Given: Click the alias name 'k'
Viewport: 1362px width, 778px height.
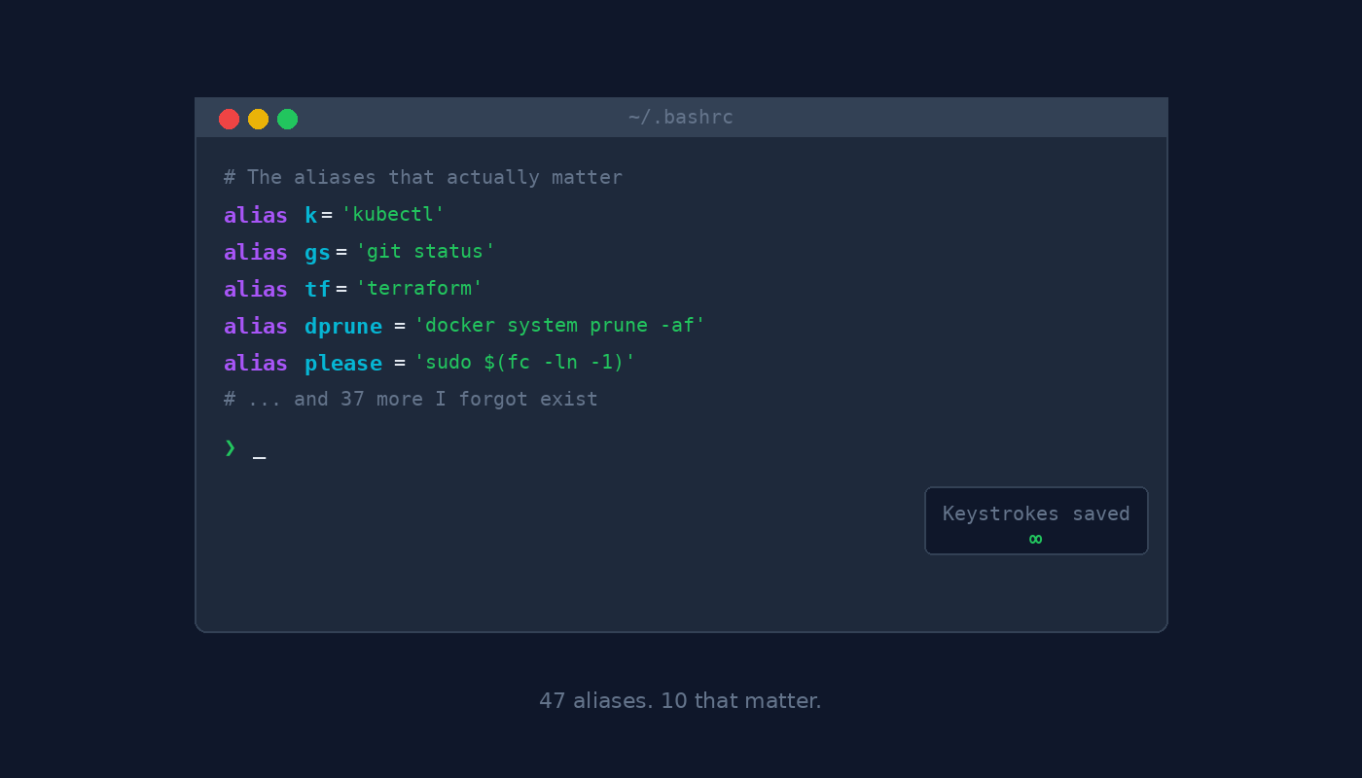Looking at the screenshot, I should 311,215.
